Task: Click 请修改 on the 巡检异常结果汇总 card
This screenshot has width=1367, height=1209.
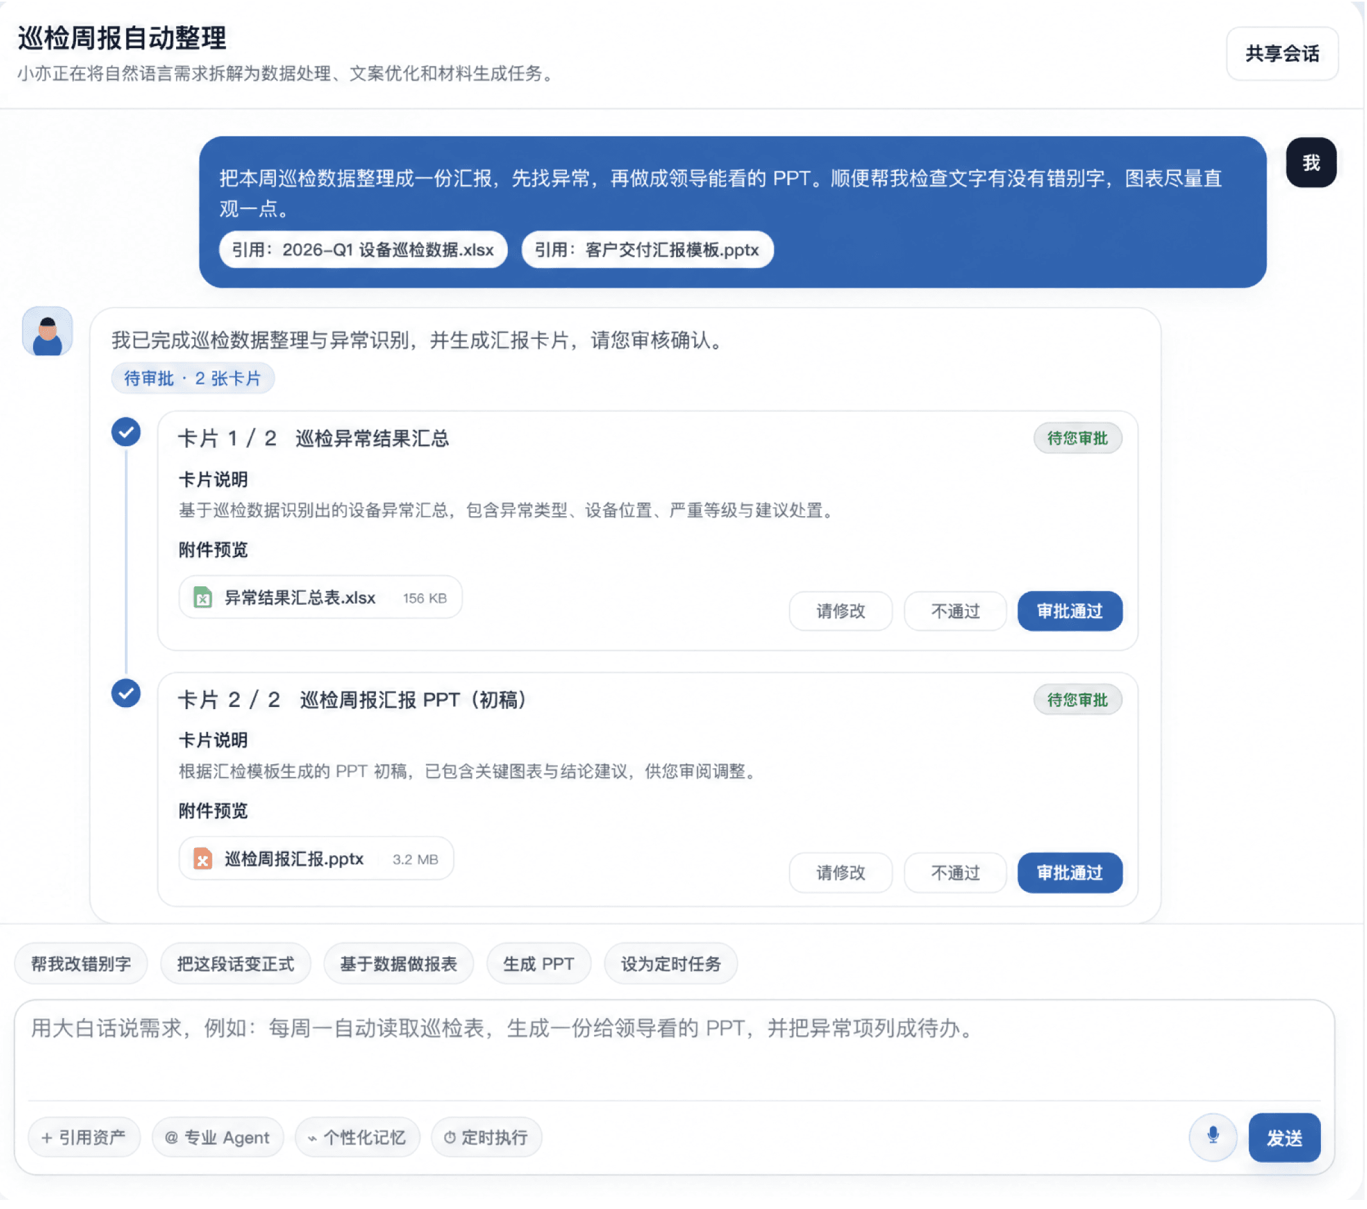Action: coord(841,610)
